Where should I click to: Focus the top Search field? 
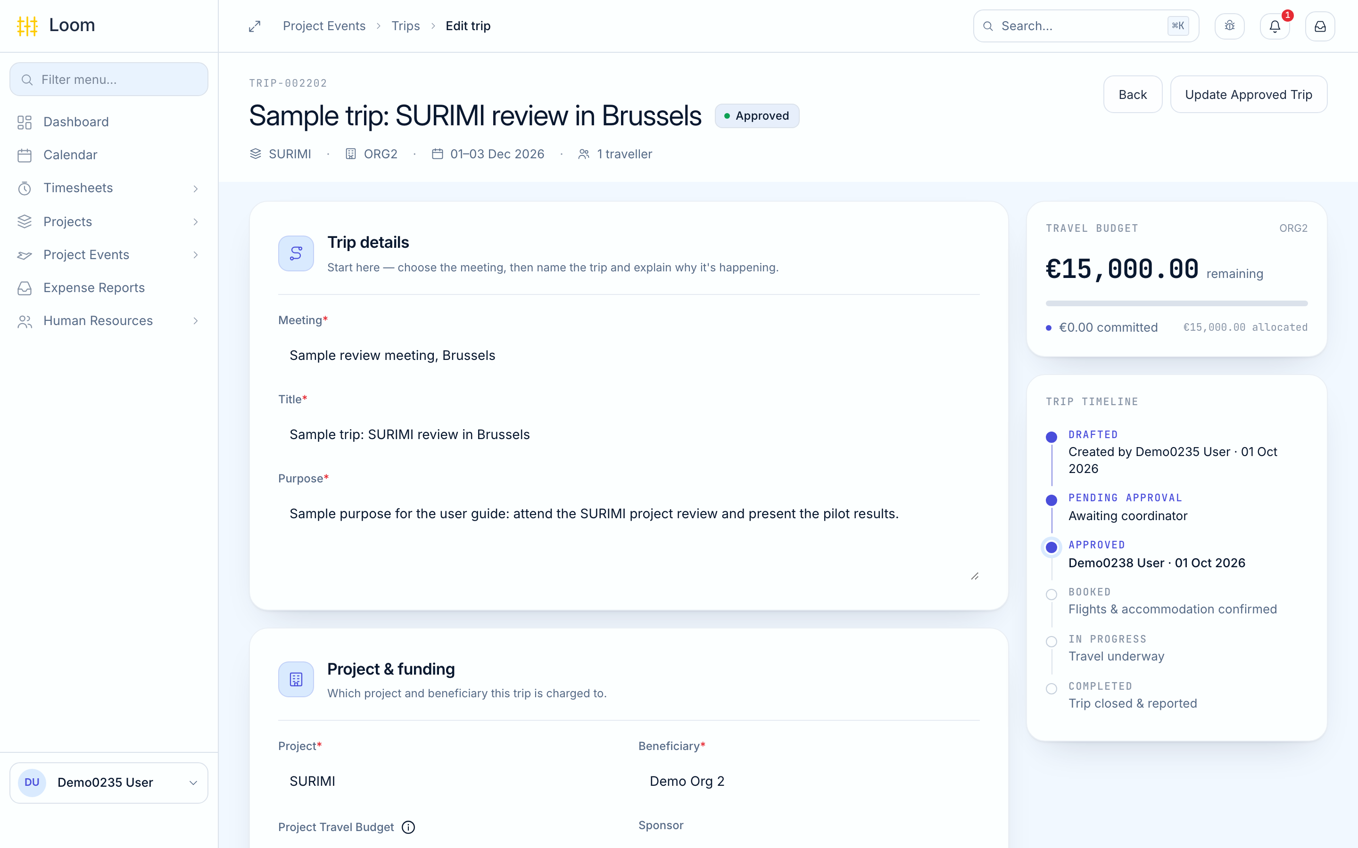1085,26
